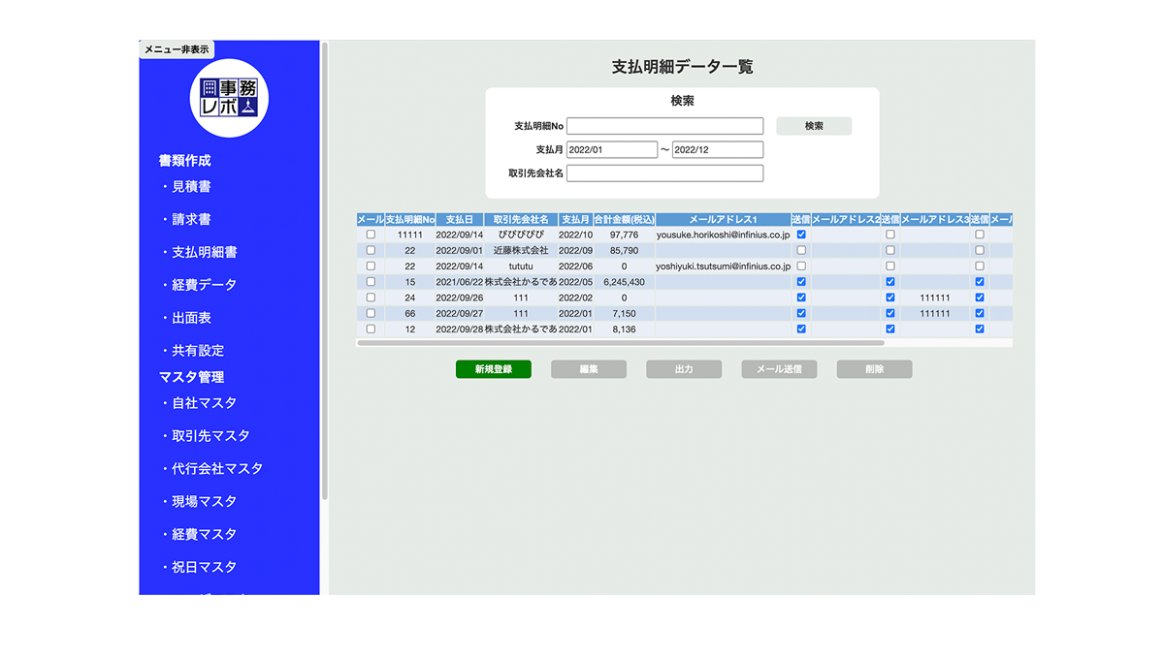Focus the 取引先会社名 search field

pos(664,173)
